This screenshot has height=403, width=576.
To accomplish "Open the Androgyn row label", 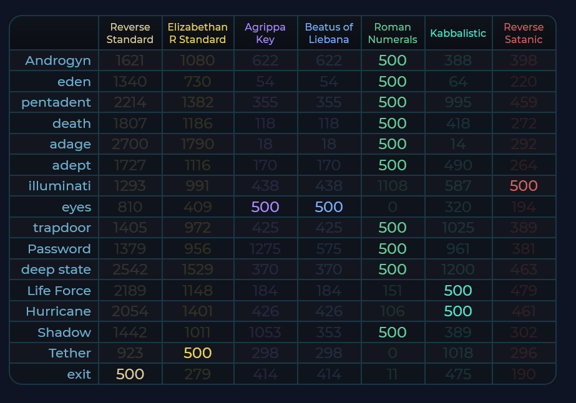I will click(58, 61).
